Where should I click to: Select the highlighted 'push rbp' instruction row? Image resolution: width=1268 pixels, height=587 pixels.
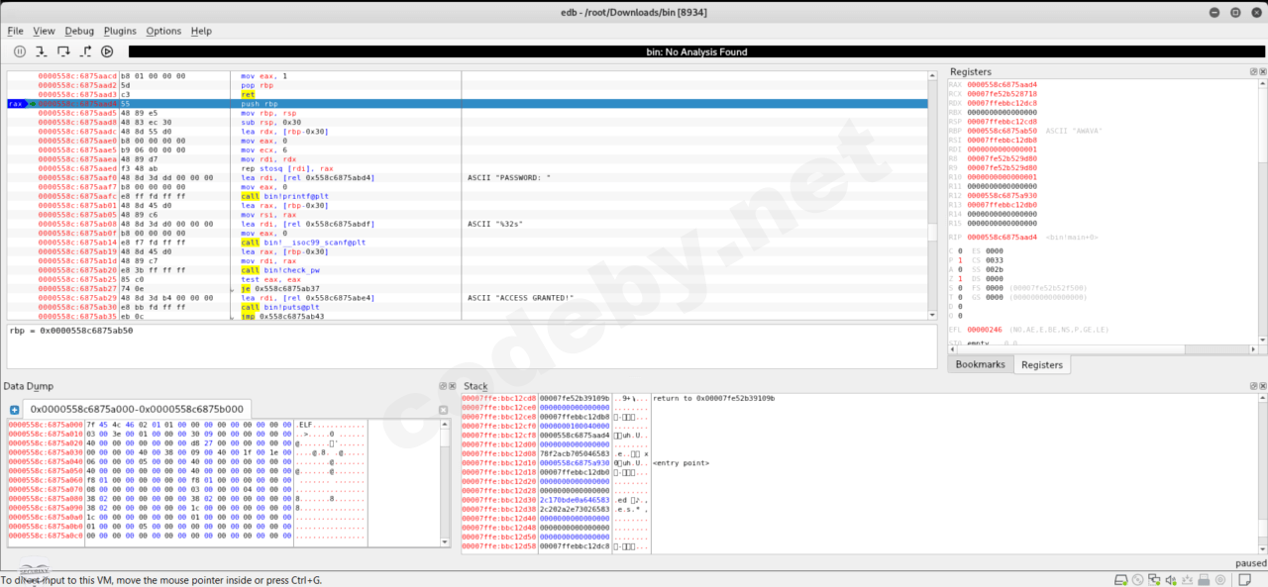[x=467, y=103]
